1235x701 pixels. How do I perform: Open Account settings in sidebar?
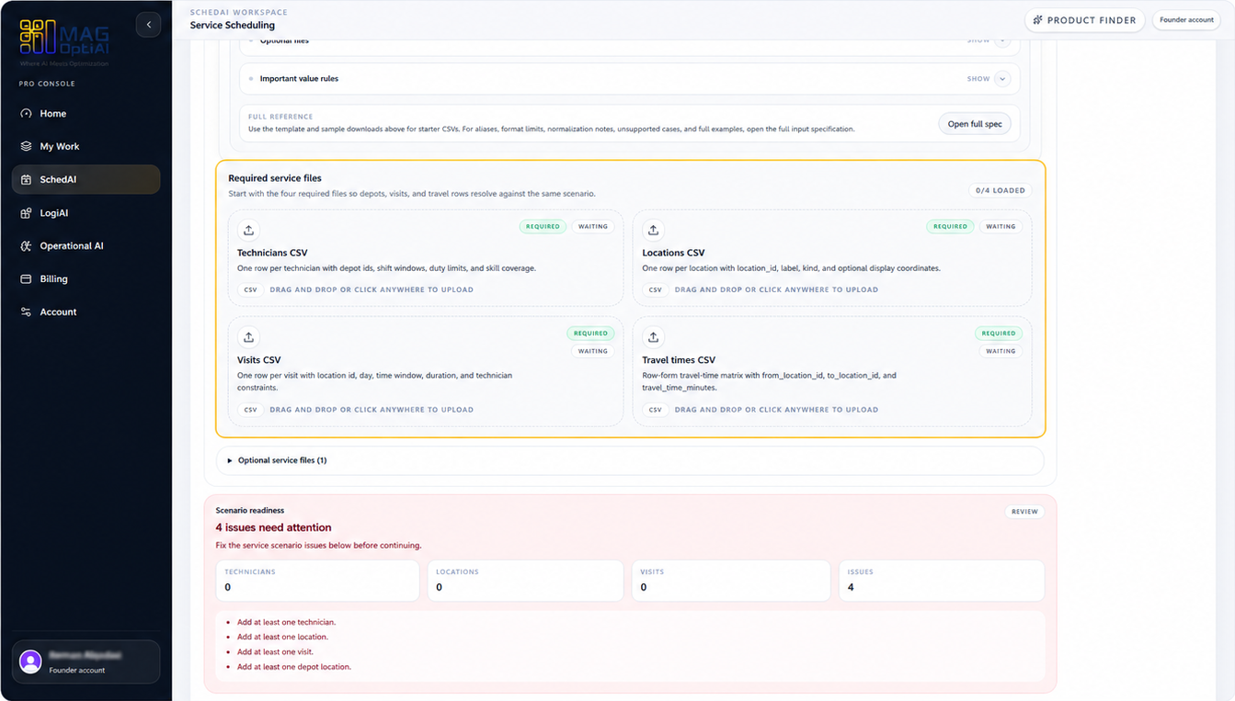pyautogui.click(x=86, y=312)
